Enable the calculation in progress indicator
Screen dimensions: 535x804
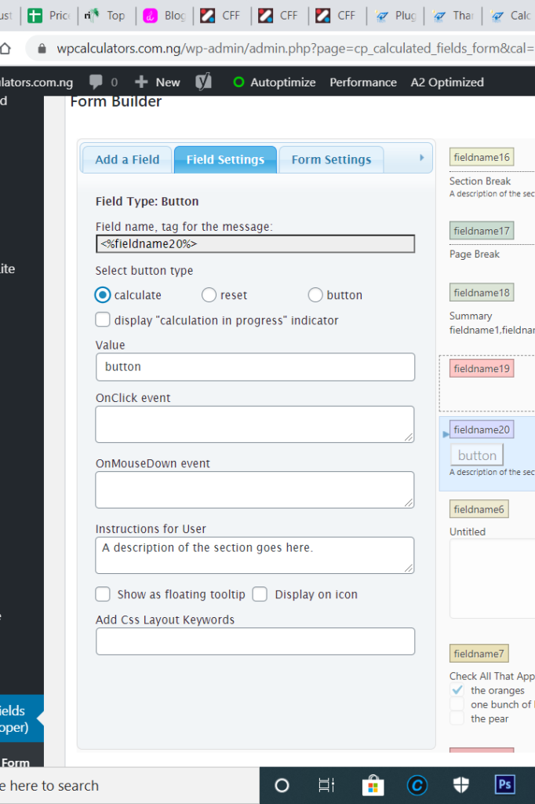click(x=103, y=320)
